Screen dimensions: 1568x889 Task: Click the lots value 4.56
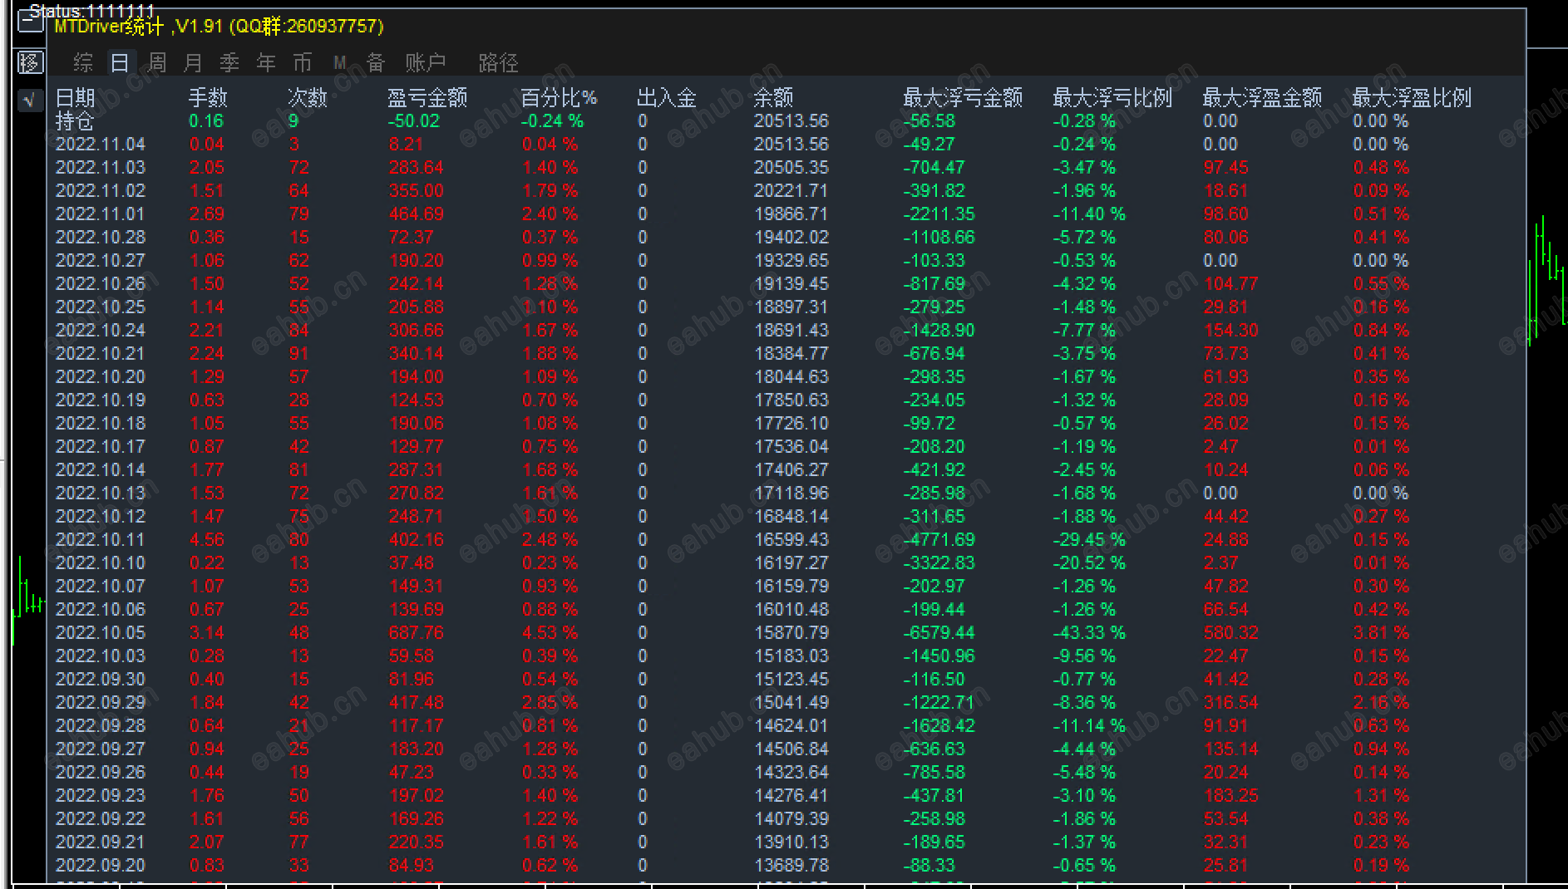click(x=207, y=540)
